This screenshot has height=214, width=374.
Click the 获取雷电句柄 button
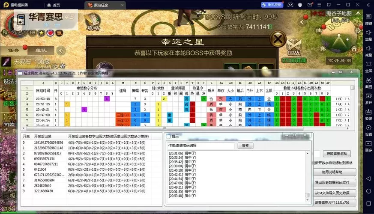(x=337, y=154)
